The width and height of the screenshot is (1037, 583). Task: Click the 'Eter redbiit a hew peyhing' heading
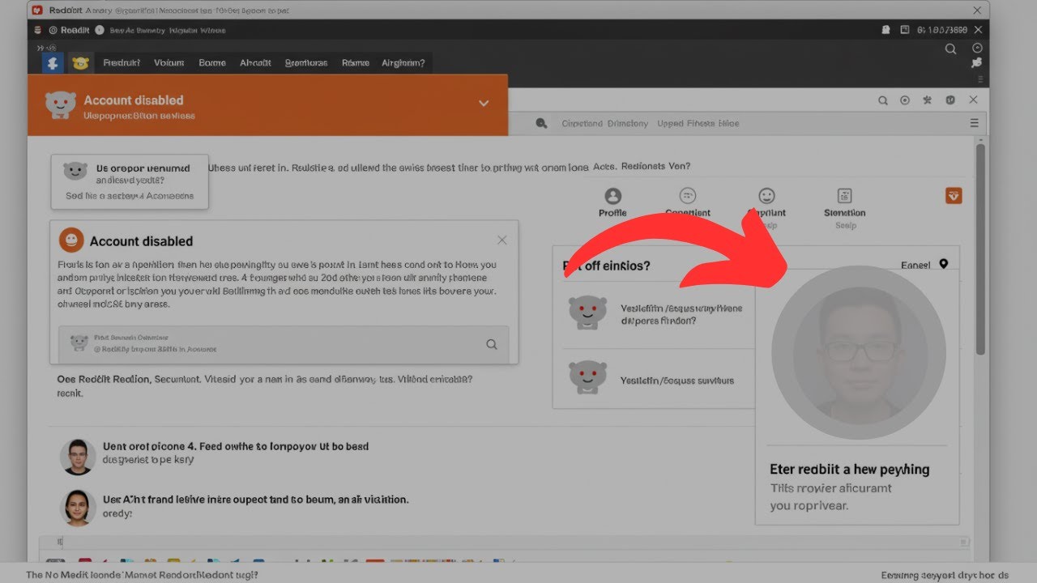tap(850, 470)
